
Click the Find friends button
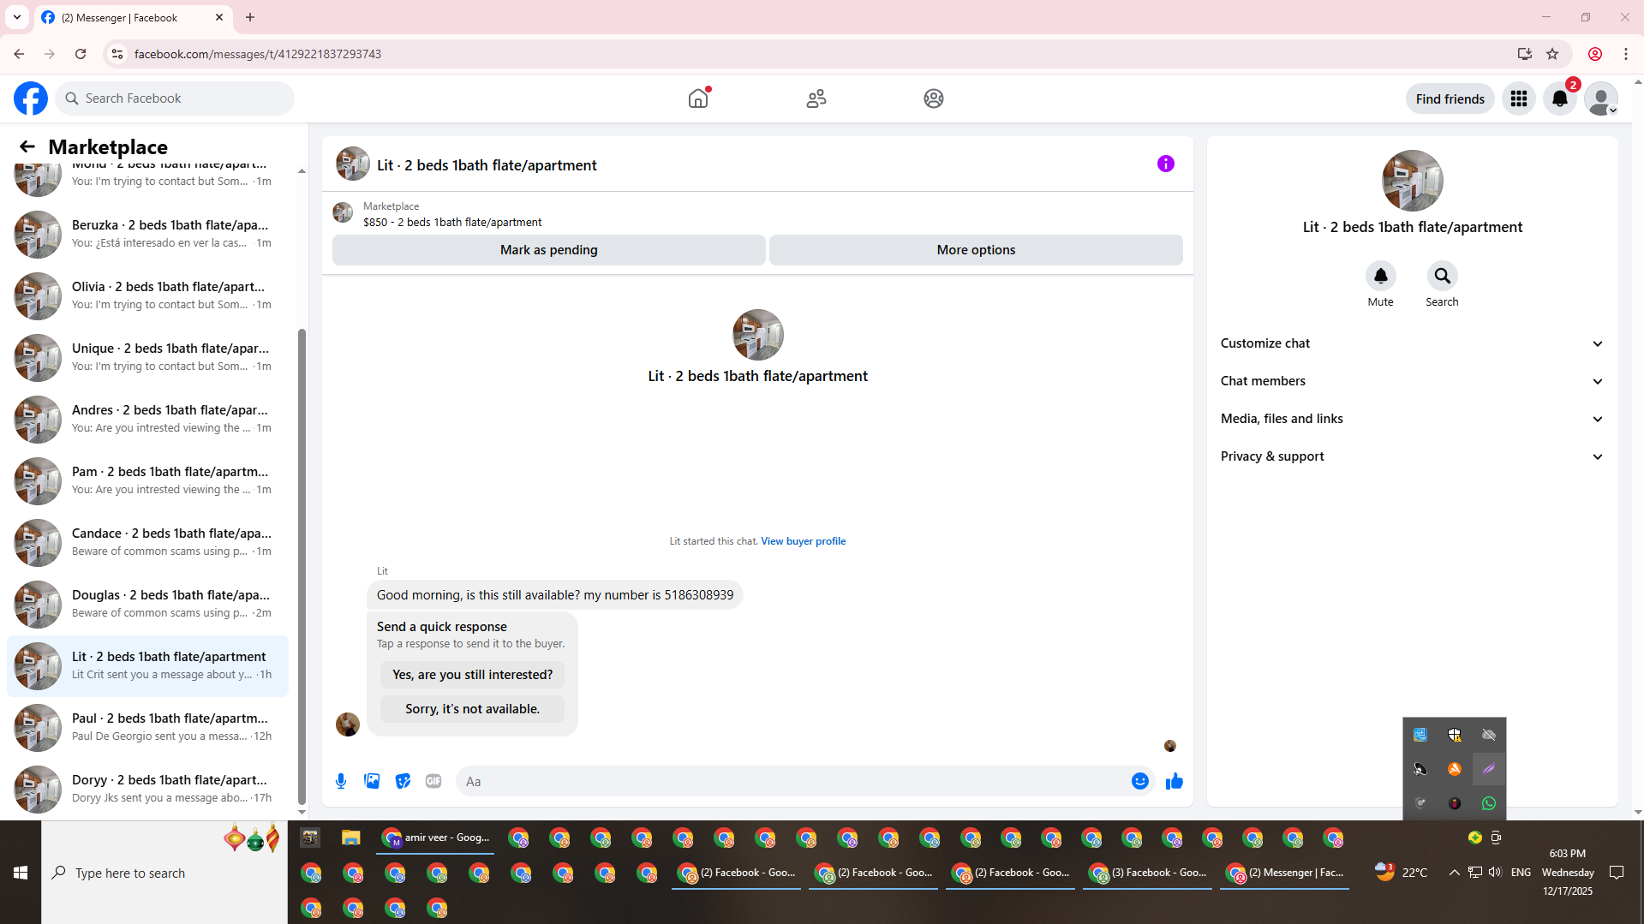pos(1450,98)
